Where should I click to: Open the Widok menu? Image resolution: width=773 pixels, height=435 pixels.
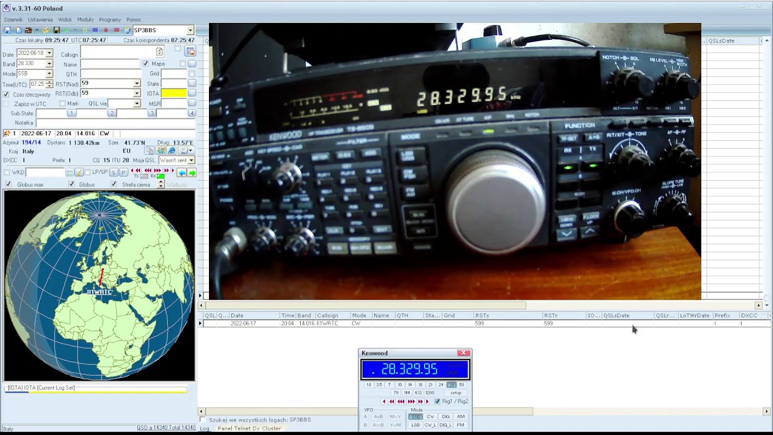65,19
